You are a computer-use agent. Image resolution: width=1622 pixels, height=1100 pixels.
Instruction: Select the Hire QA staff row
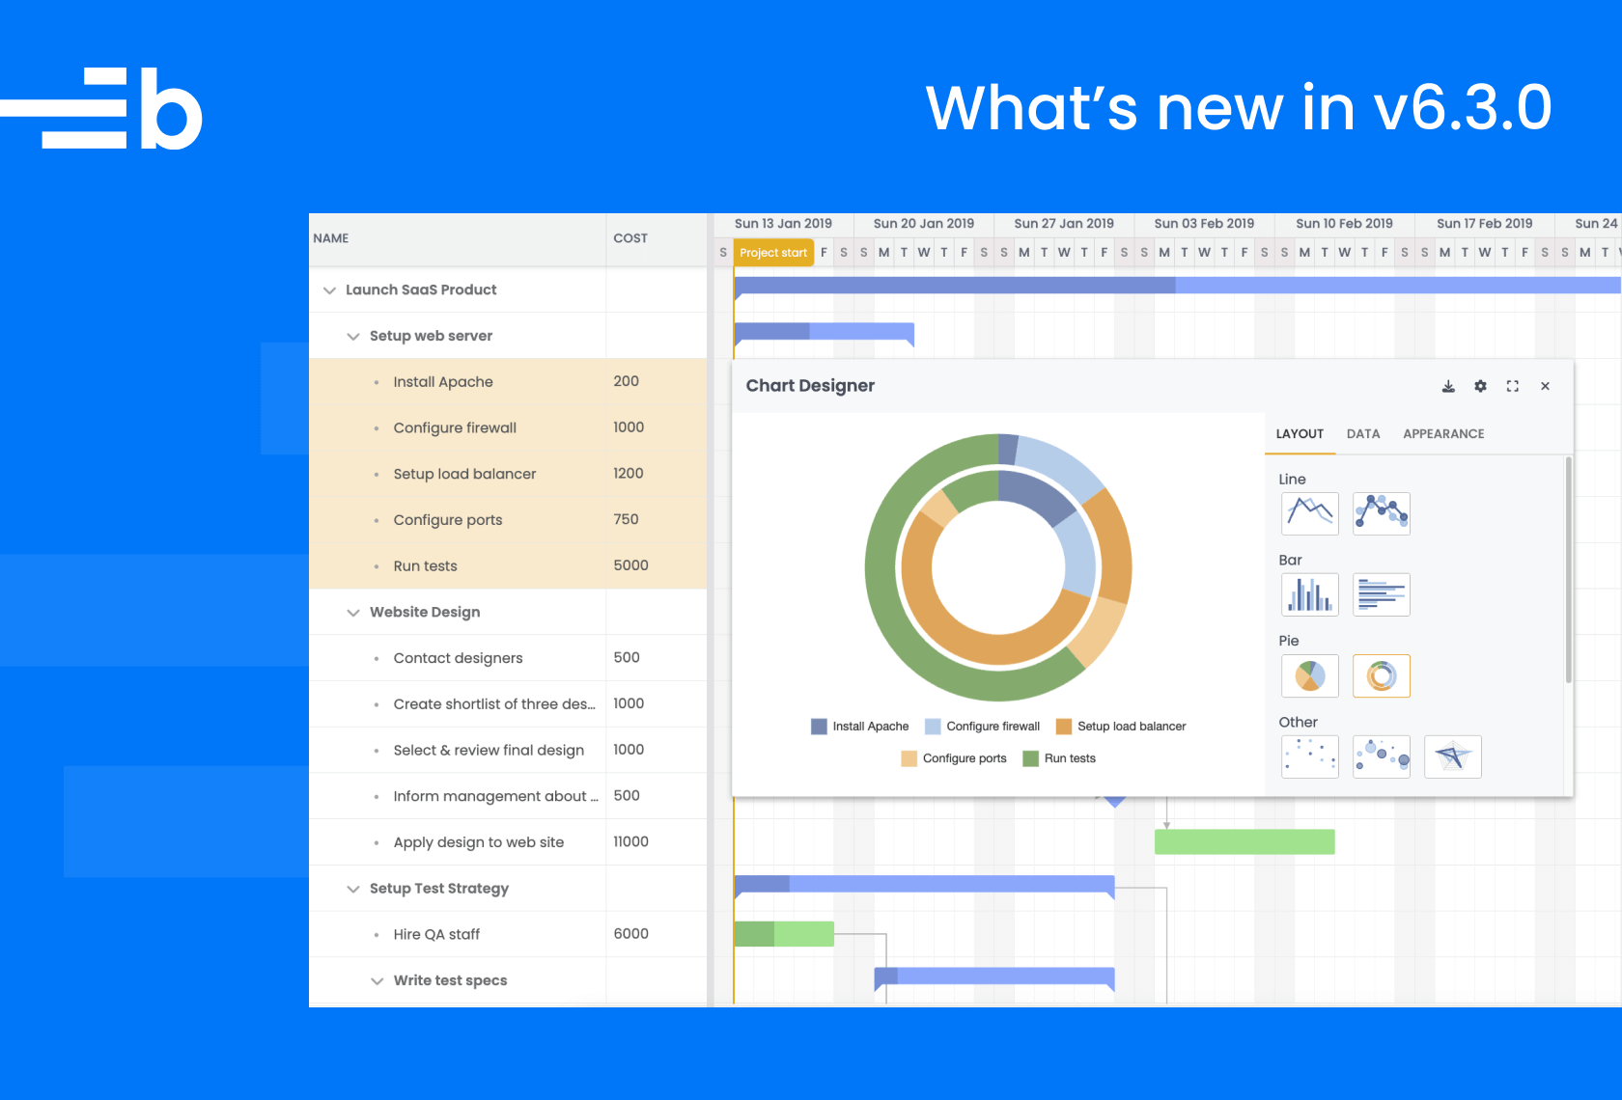tap(508, 935)
